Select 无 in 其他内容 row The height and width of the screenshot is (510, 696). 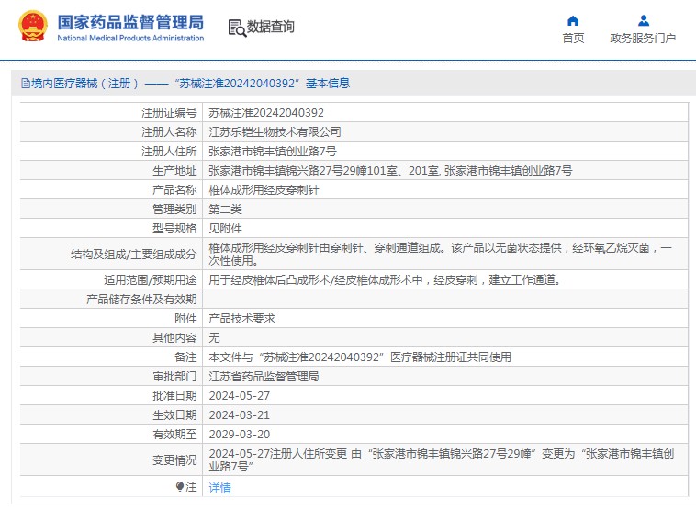(214, 337)
